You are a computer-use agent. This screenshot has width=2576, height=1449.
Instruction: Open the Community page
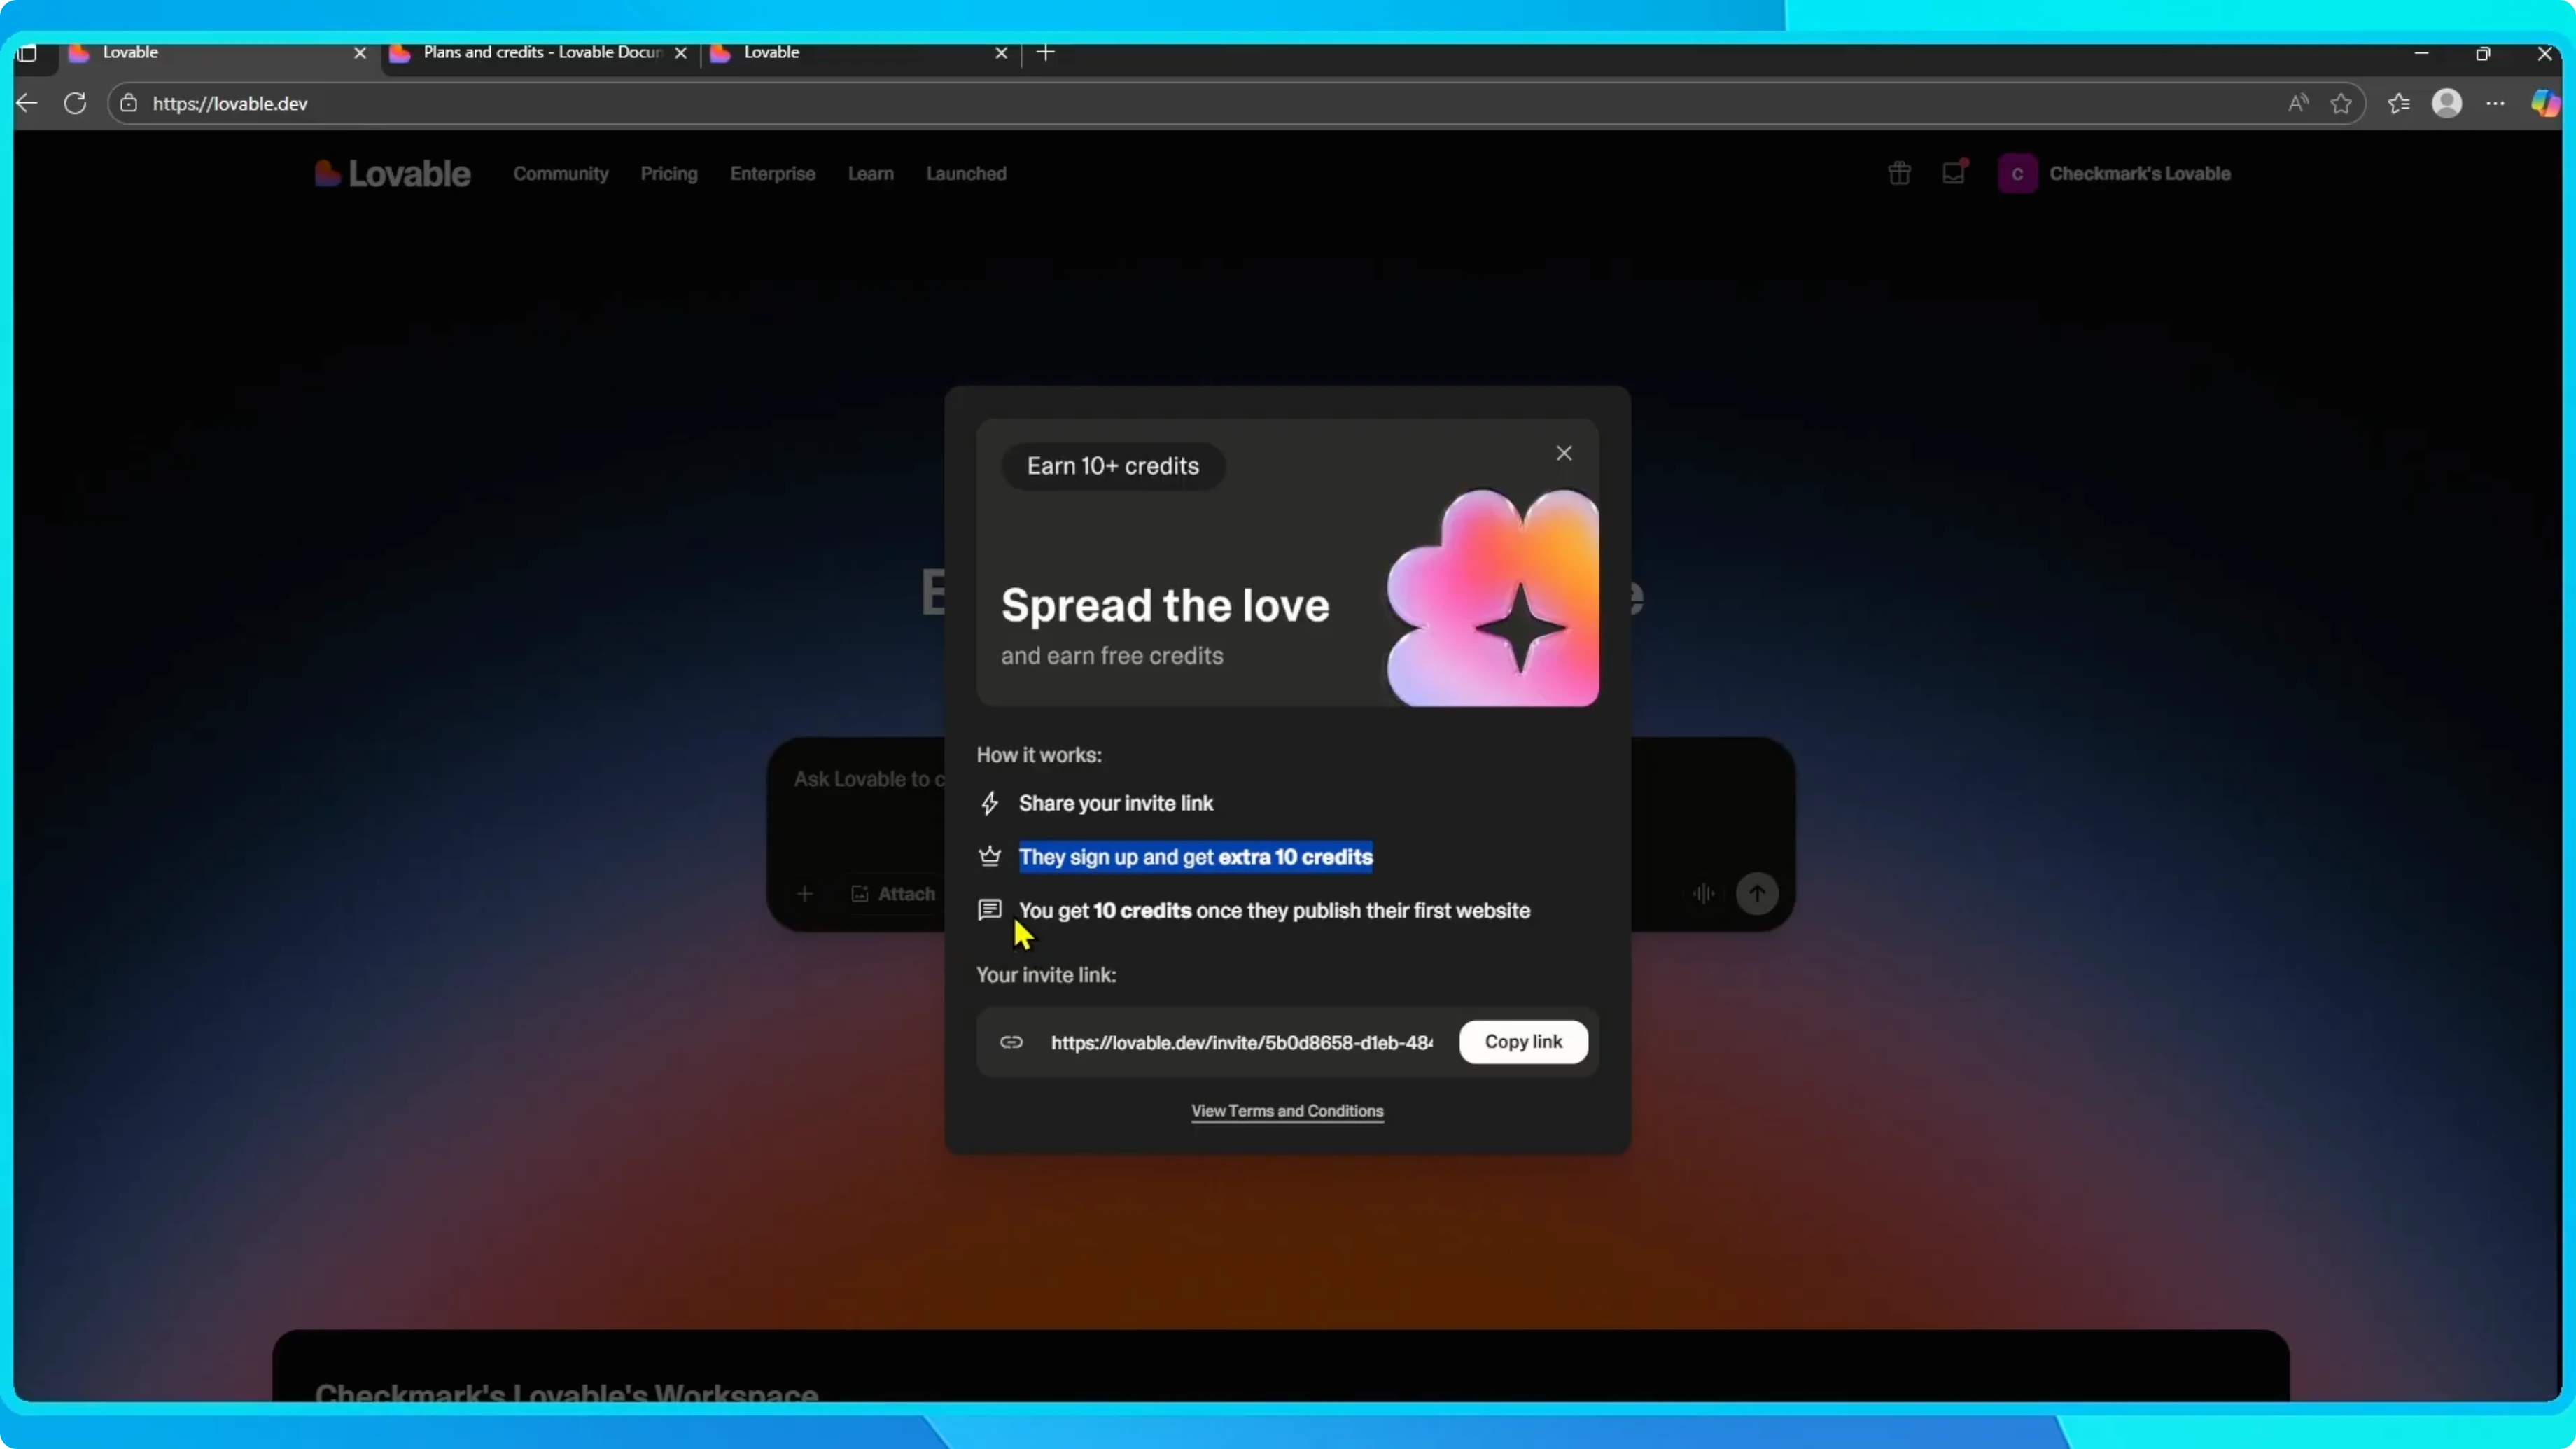click(561, 173)
